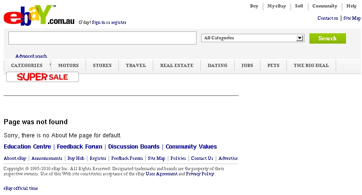362x195 pixels.
Task: Open the Buy menu in the header
Action: coord(254,6)
